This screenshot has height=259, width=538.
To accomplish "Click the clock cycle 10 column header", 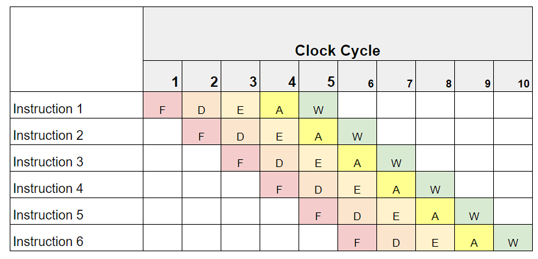I will coord(513,77).
